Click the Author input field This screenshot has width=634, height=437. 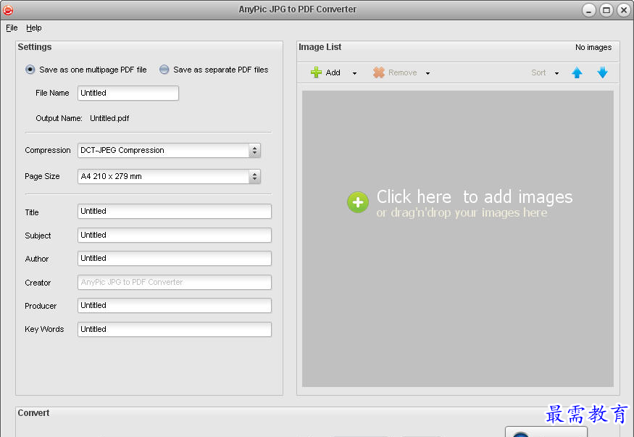pos(175,258)
